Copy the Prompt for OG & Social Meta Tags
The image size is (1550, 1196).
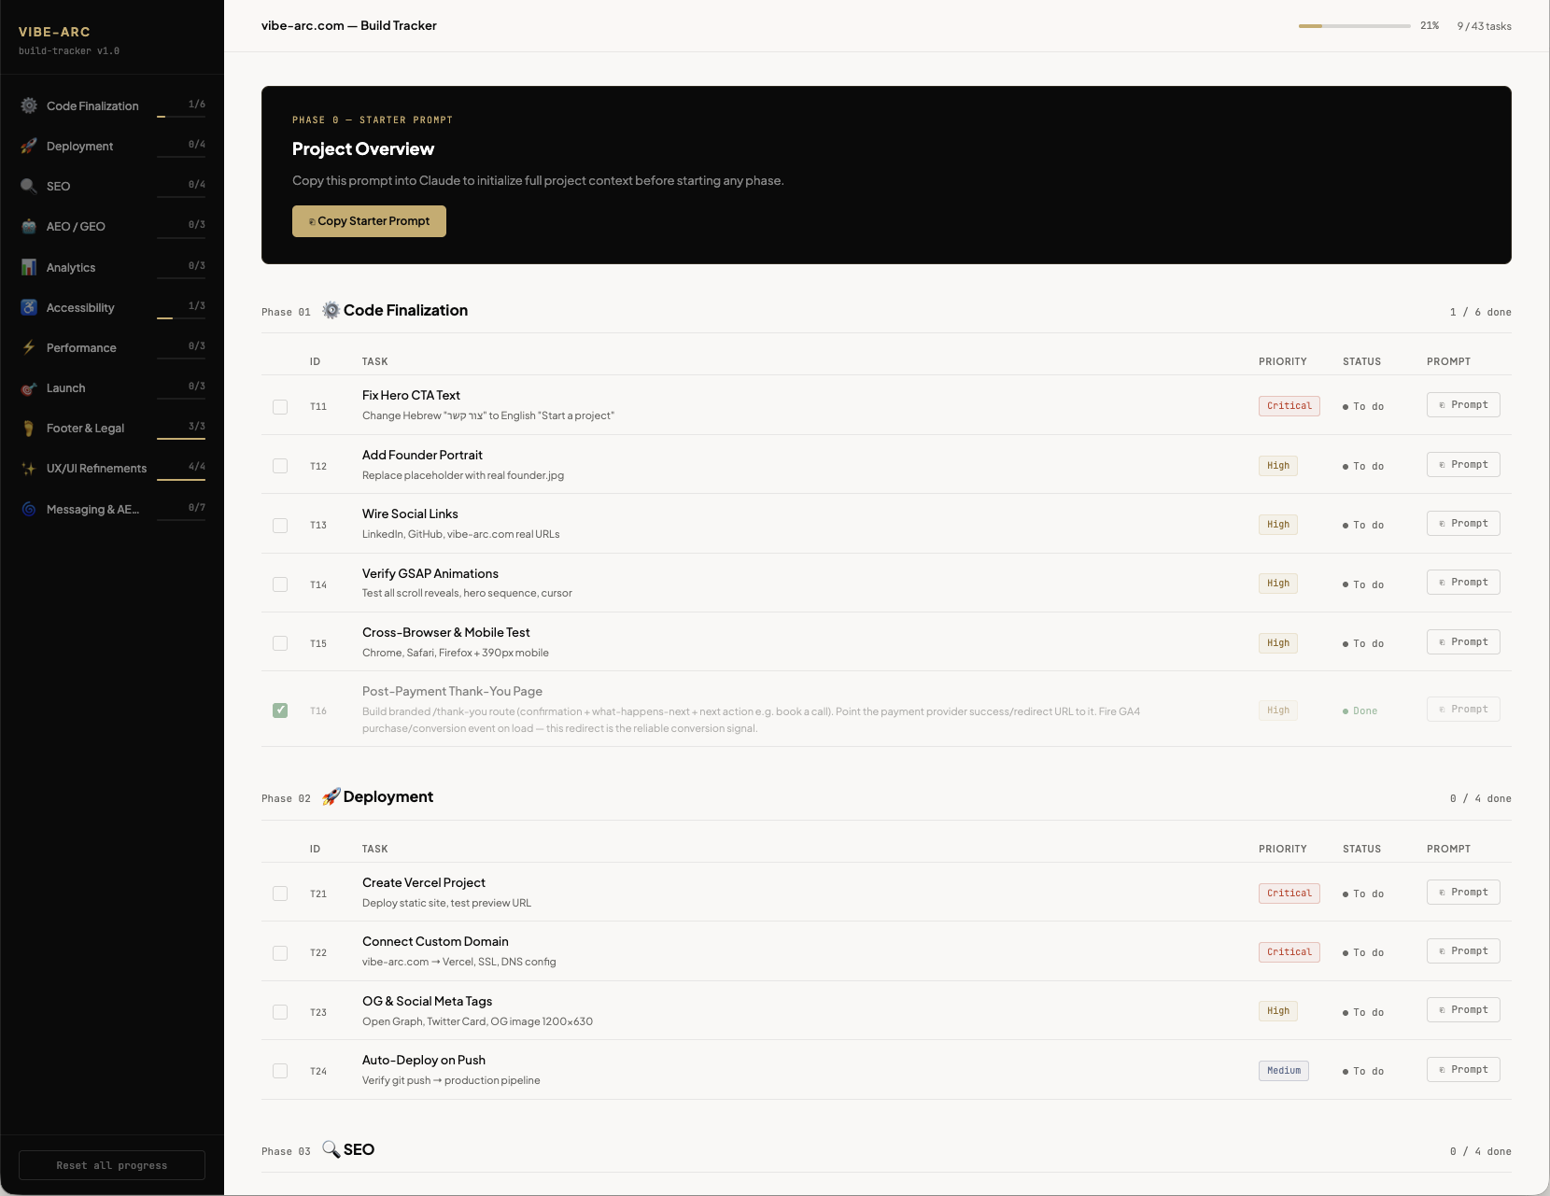click(x=1463, y=1009)
